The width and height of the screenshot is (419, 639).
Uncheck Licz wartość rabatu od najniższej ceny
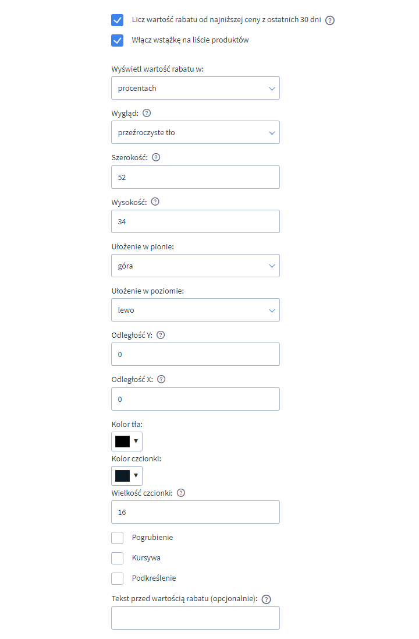(x=118, y=20)
